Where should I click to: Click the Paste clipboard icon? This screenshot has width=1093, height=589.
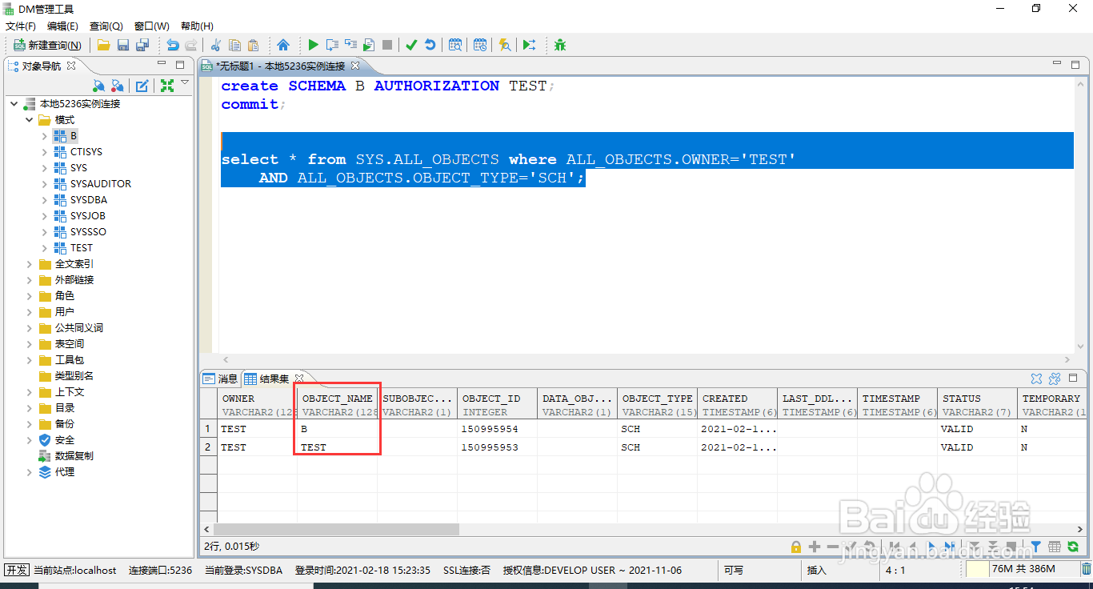pyautogui.click(x=254, y=45)
